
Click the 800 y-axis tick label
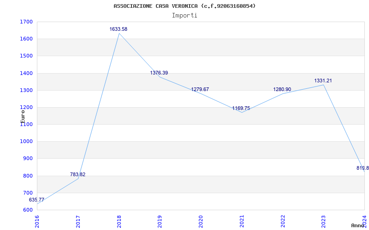(x=28, y=176)
